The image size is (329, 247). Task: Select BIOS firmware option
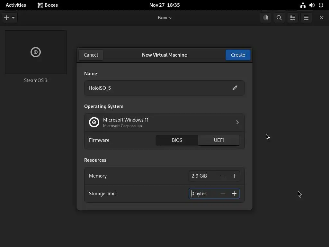pyautogui.click(x=177, y=140)
